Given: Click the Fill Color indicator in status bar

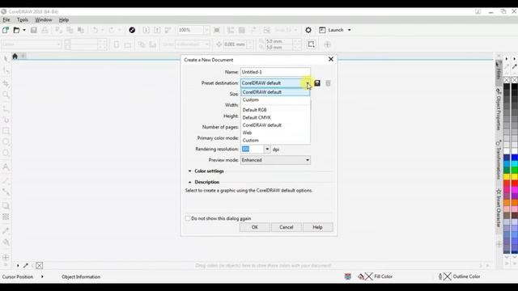Looking at the screenshot, I should (x=376, y=276).
